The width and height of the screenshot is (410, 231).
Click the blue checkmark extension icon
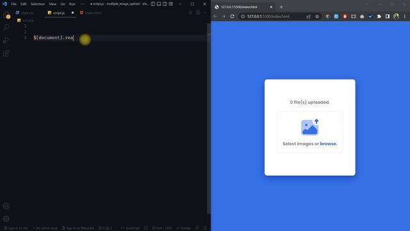[370, 16]
